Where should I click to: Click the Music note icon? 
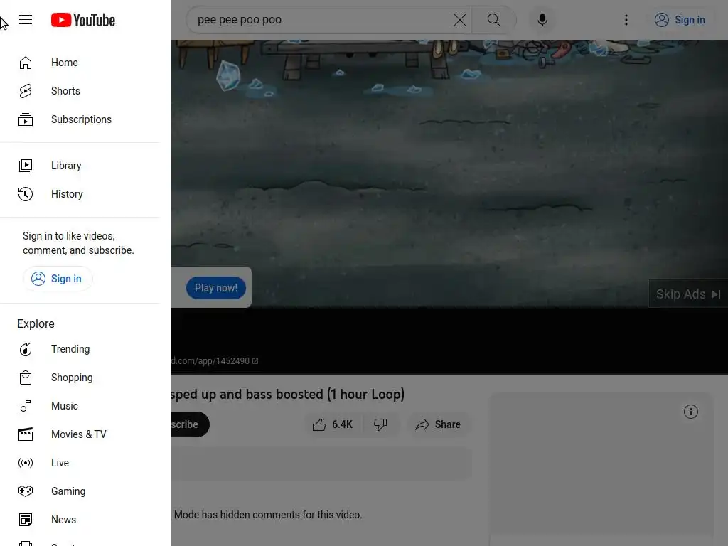coord(26,406)
